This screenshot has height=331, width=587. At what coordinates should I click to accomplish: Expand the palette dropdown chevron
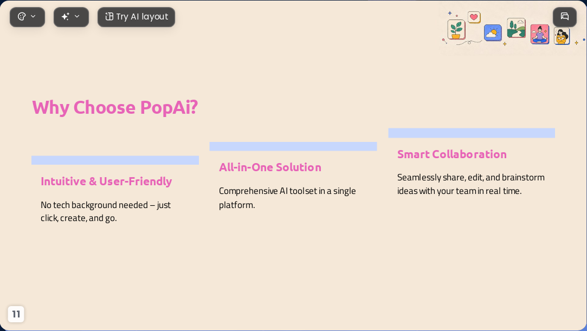click(x=33, y=16)
